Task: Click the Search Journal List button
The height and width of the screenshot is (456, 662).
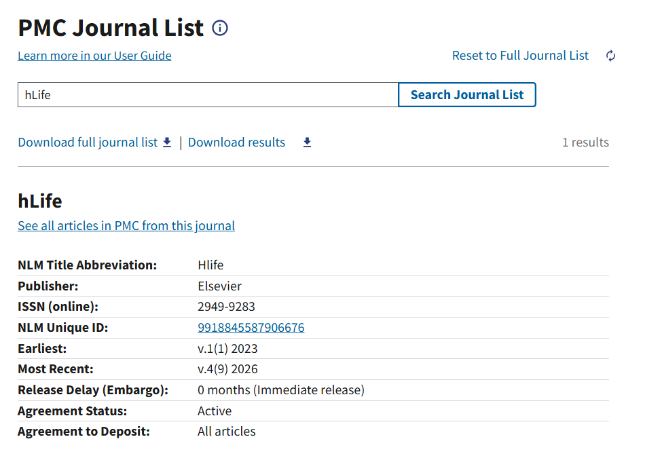Action: (x=467, y=95)
